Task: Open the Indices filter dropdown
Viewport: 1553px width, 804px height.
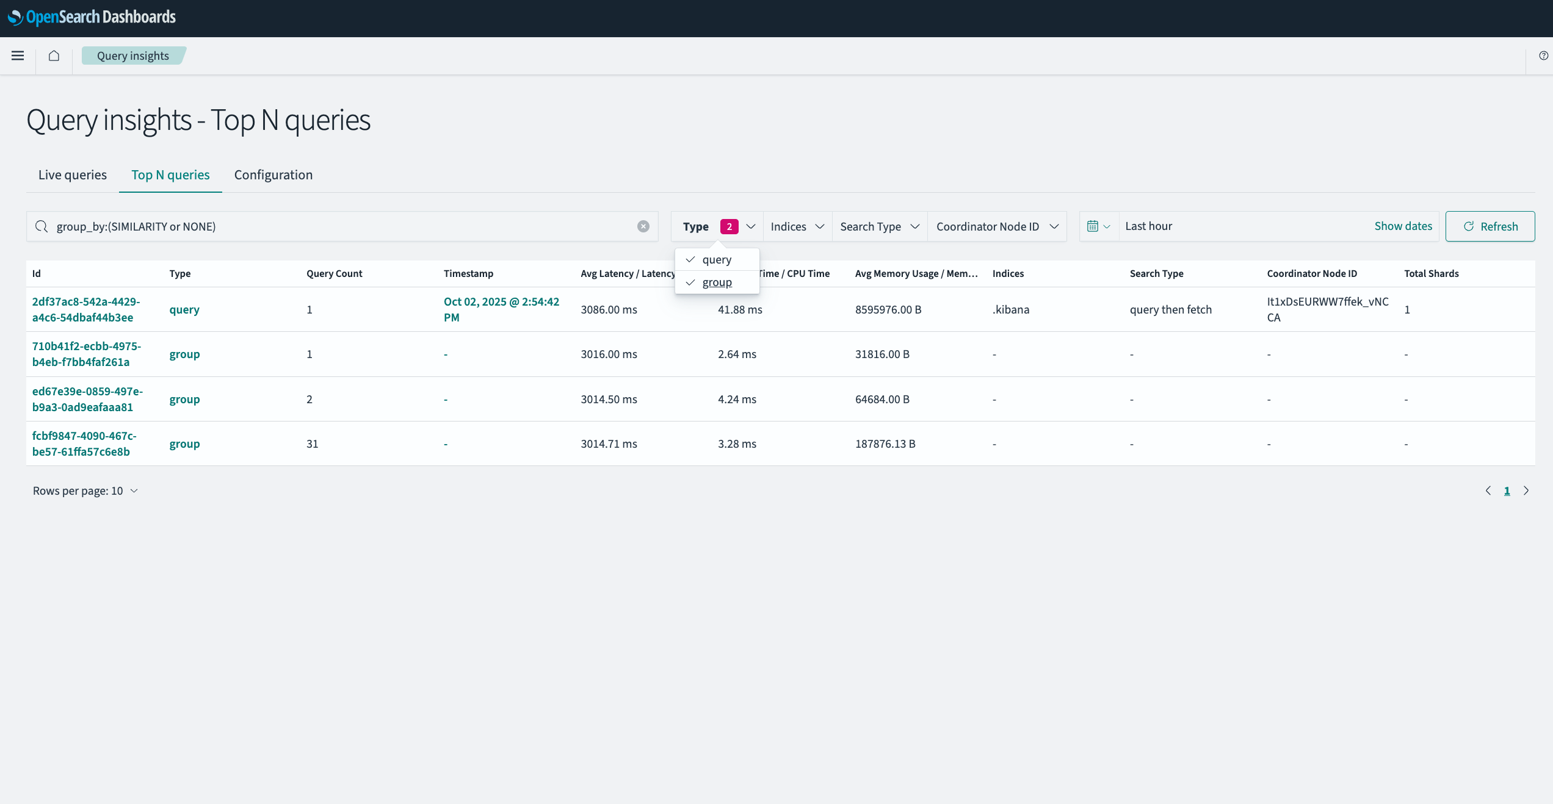Action: [x=797, y=226]
